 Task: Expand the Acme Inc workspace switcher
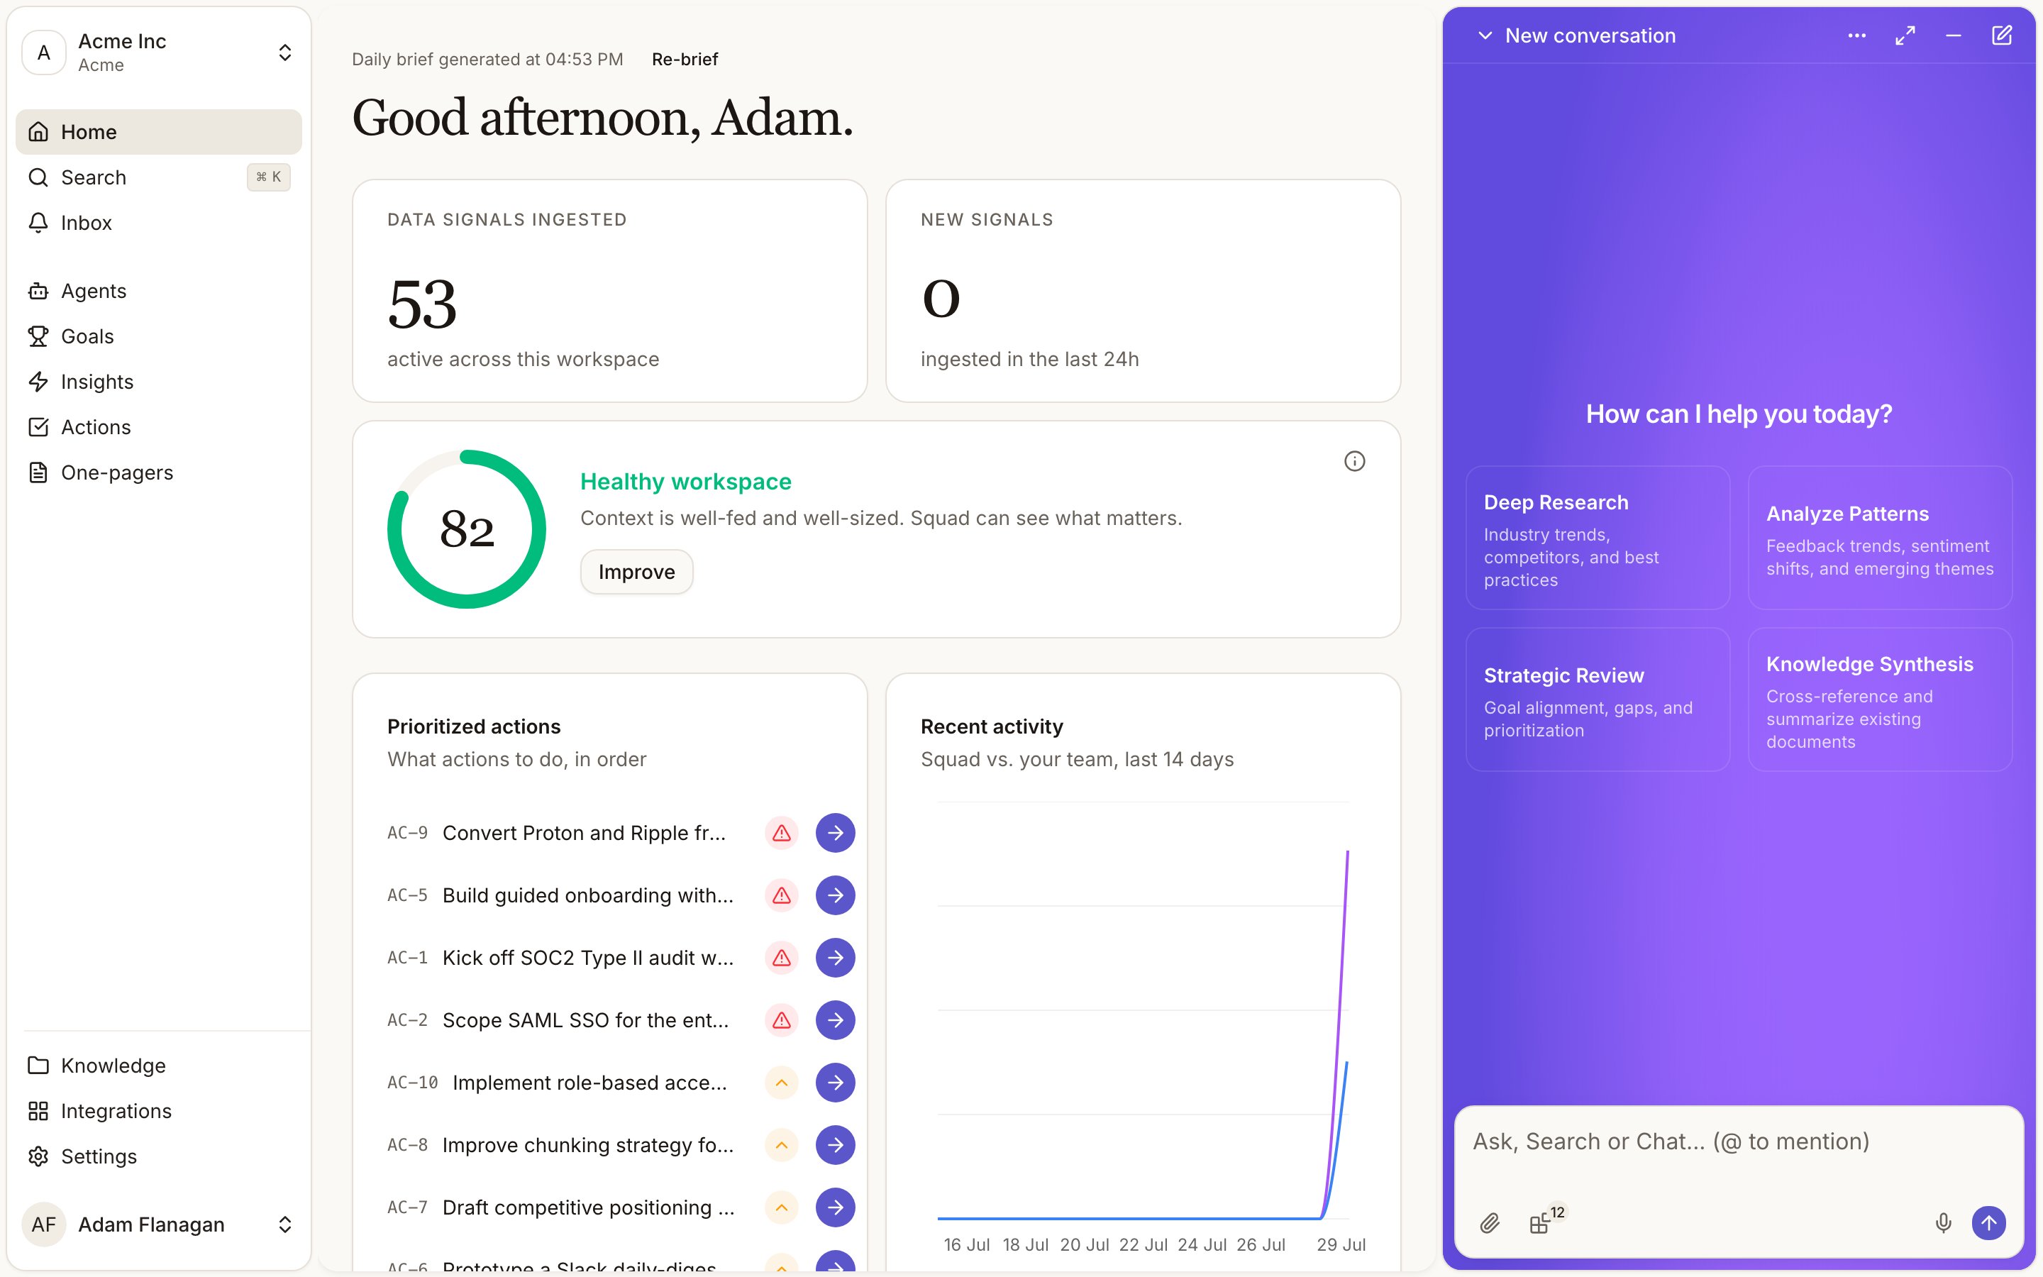click(285, 52)
